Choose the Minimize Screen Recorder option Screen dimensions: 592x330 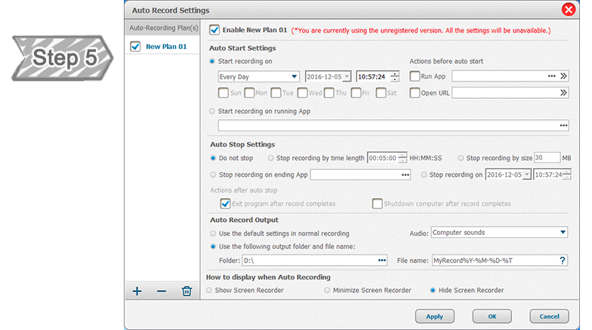click(327, 290)
